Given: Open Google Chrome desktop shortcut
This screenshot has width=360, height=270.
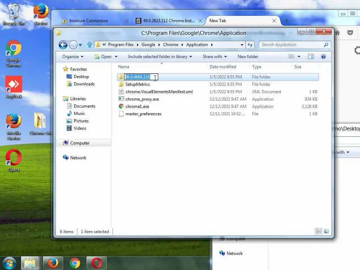Looking at the screenshot, I should pyautogui.click(x=14, y=53).
